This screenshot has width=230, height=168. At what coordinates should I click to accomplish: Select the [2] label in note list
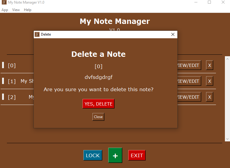(x=12, y=97)
